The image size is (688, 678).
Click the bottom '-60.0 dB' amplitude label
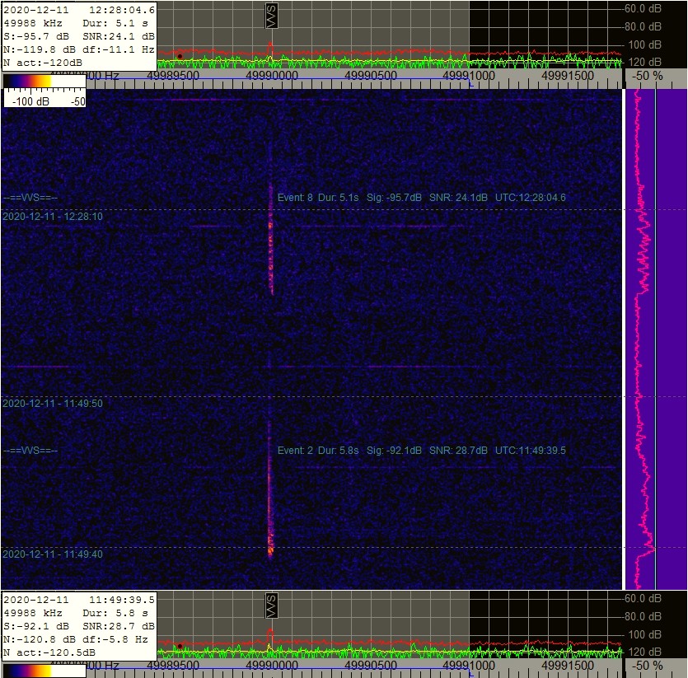pos(643,599)
